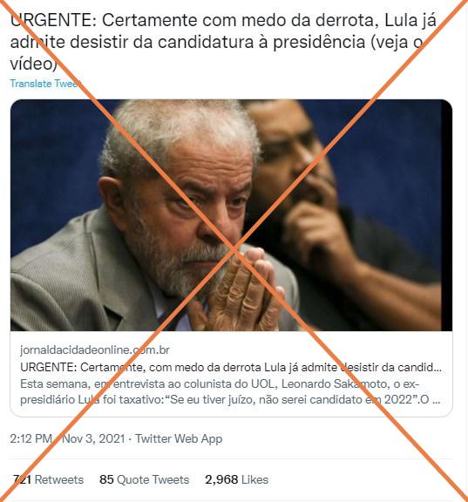Click the 85 quote tweet count number
468x502 pixels.
[106, 479]
